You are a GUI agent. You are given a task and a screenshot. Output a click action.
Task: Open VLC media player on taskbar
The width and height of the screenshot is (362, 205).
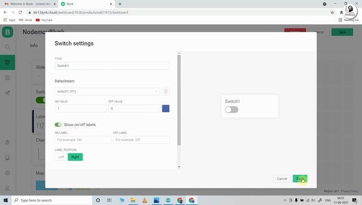tap(144, 201)
